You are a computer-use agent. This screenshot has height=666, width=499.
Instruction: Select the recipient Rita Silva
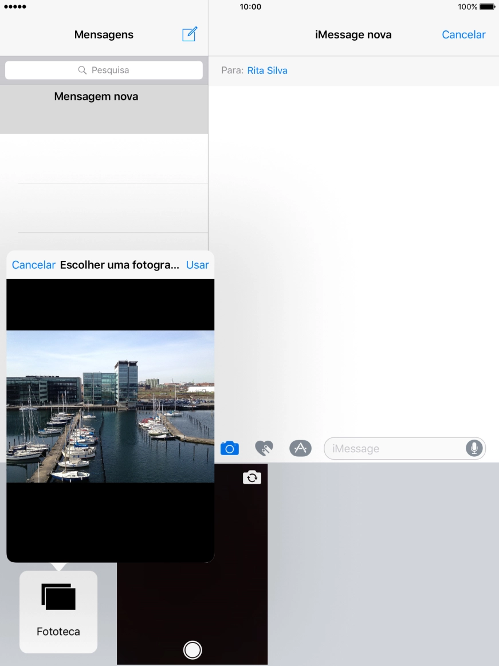tap(267, 70)
